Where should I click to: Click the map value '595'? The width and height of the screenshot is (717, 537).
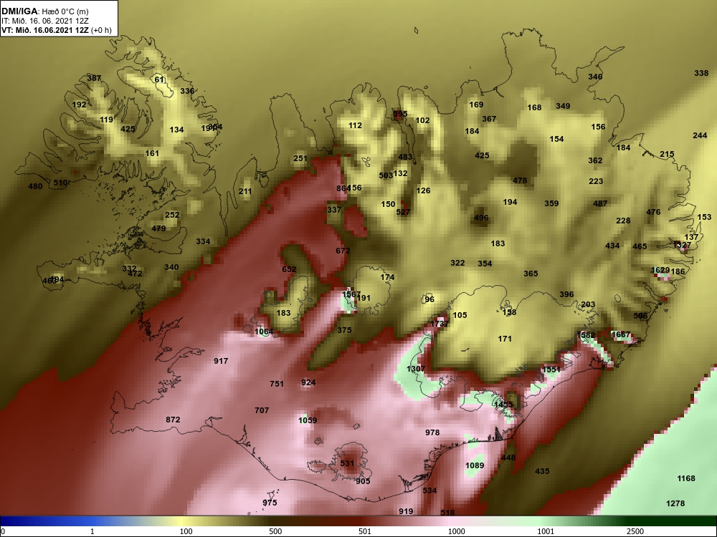[x=399, y=114]
